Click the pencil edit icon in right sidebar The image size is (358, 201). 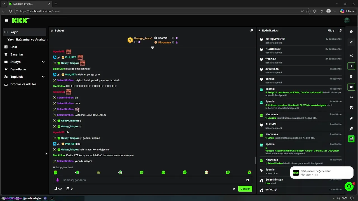[x=351, y=42]
